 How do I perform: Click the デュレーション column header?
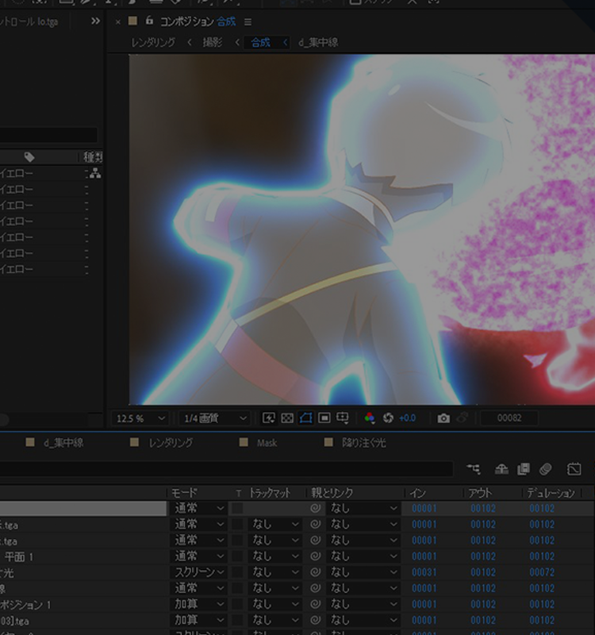click(x=551, y=493)
